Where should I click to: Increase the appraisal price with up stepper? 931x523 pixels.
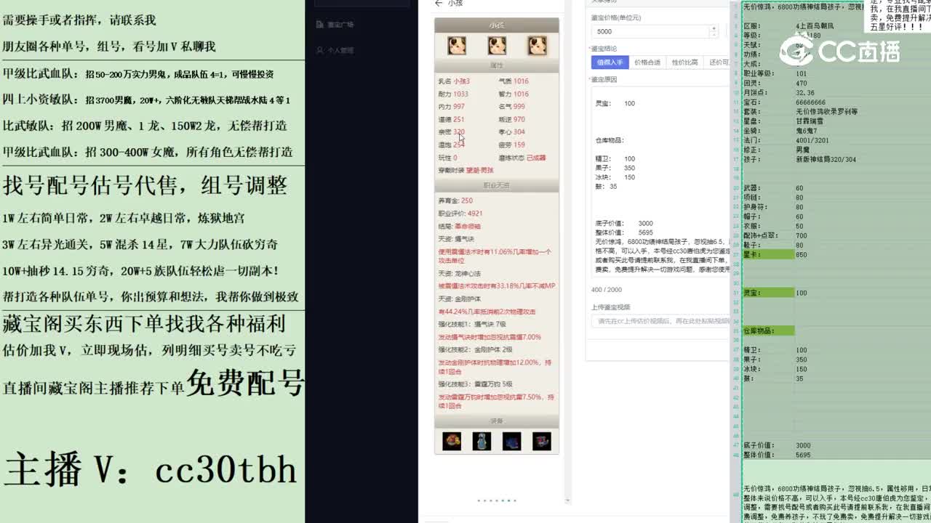pyautogui.click(x=714, y=28)
